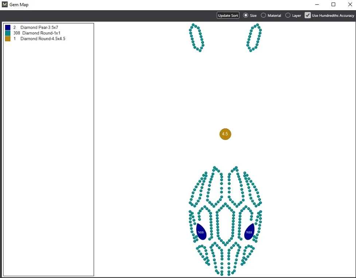The width and height of the screenshot is (356, 278).
Task: Click the gold Diamond Round-4.5x4.5 swatch
Action: pos(8,39)
